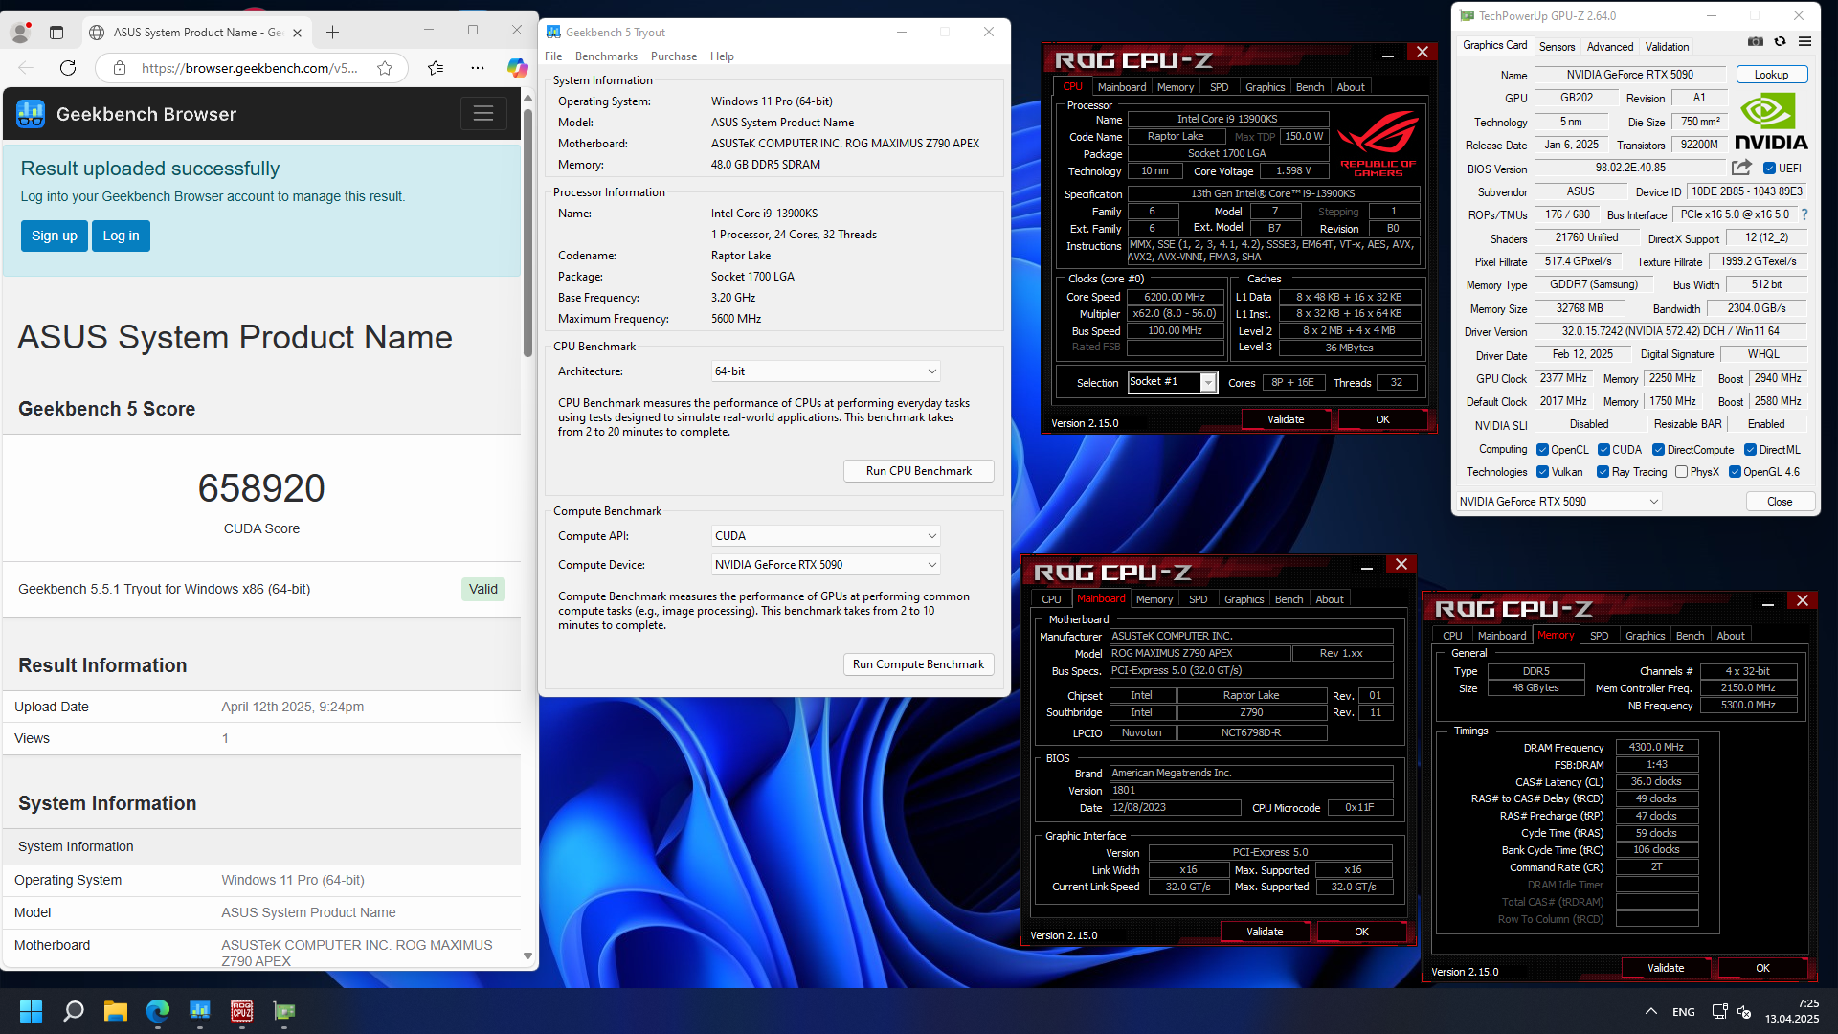
Task: Click the browser address bar URL
Action: click(x=249, y=68)
